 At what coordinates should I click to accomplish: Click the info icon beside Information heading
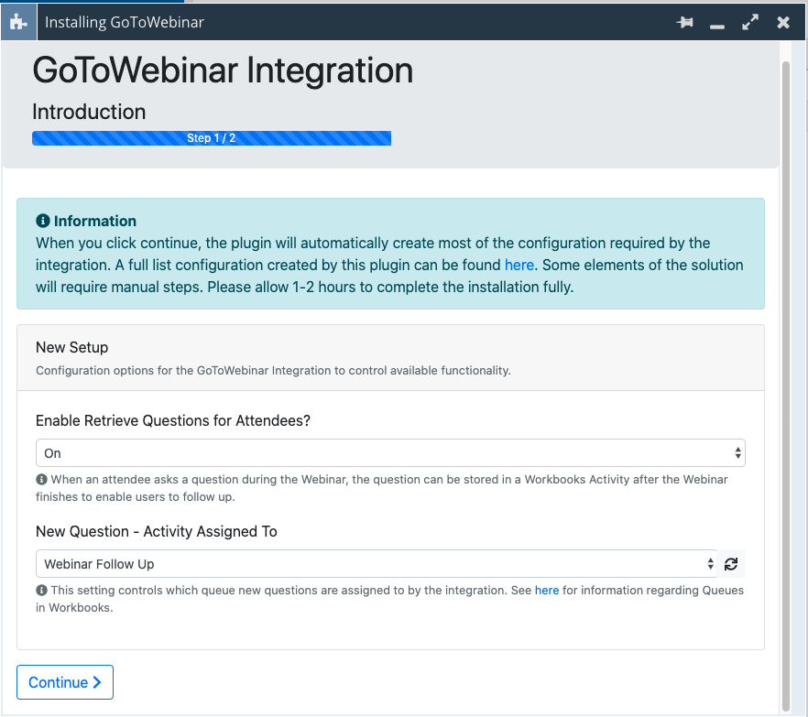pyautogui.click(x=42, y=222)
